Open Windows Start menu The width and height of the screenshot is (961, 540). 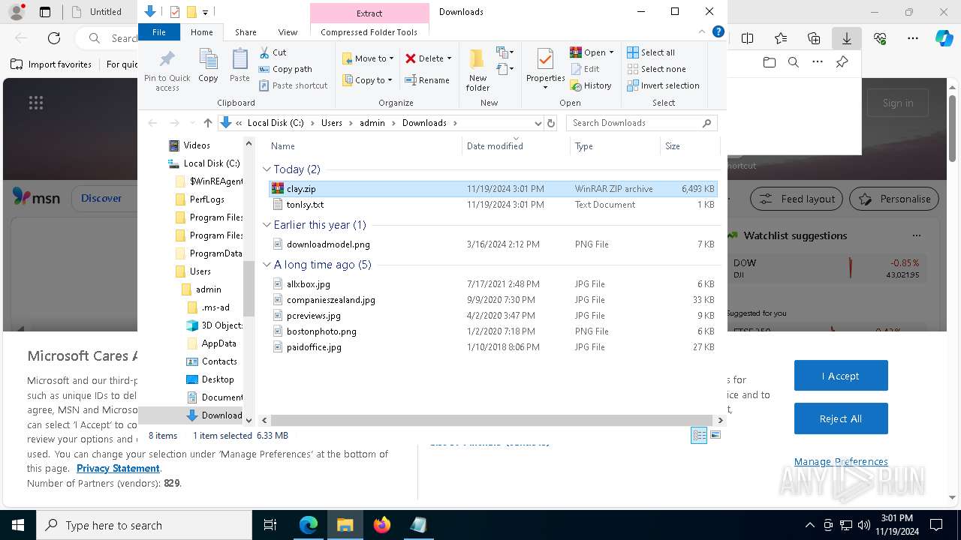coord(18,525)
